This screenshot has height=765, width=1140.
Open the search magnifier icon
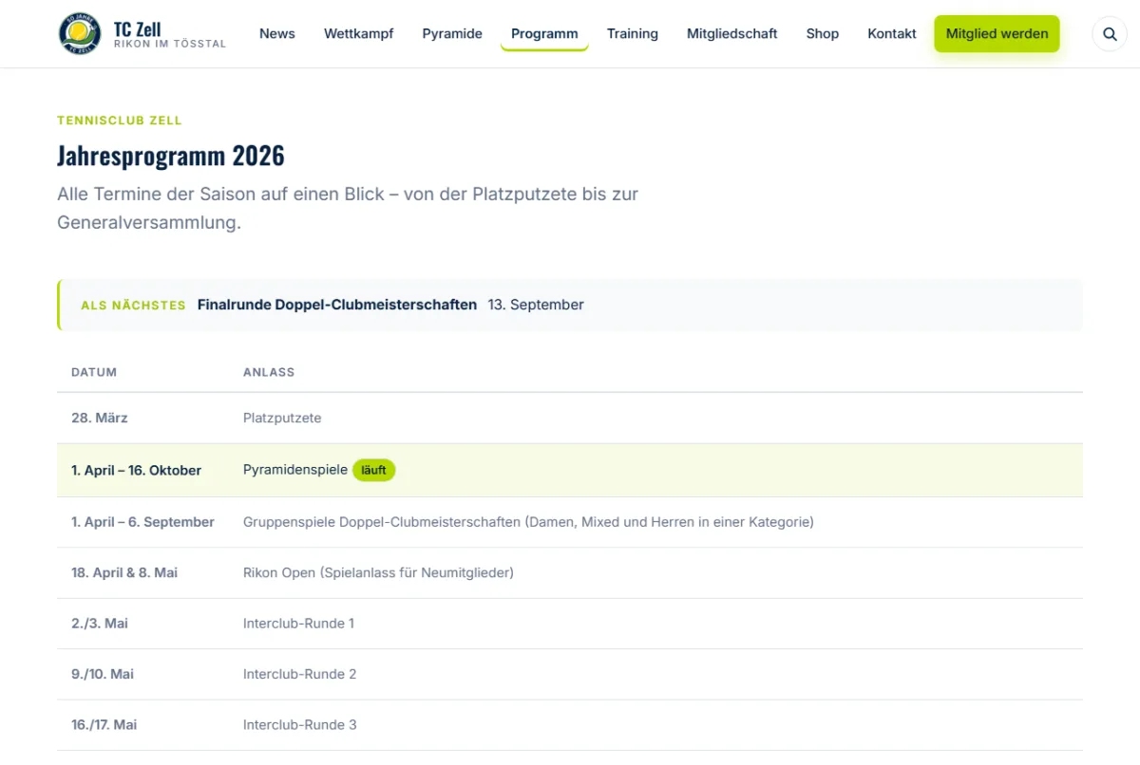1110,33
